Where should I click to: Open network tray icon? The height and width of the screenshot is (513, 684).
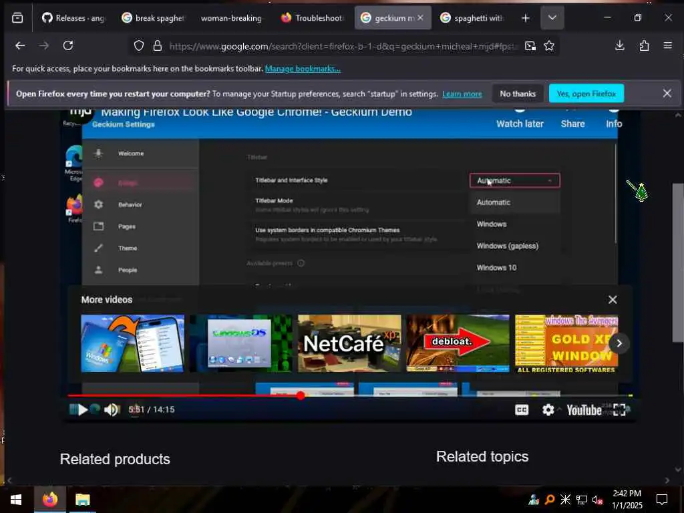582,500
